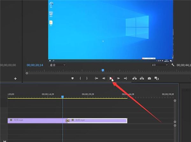Export frame with the camera icon

click(149, 78)
